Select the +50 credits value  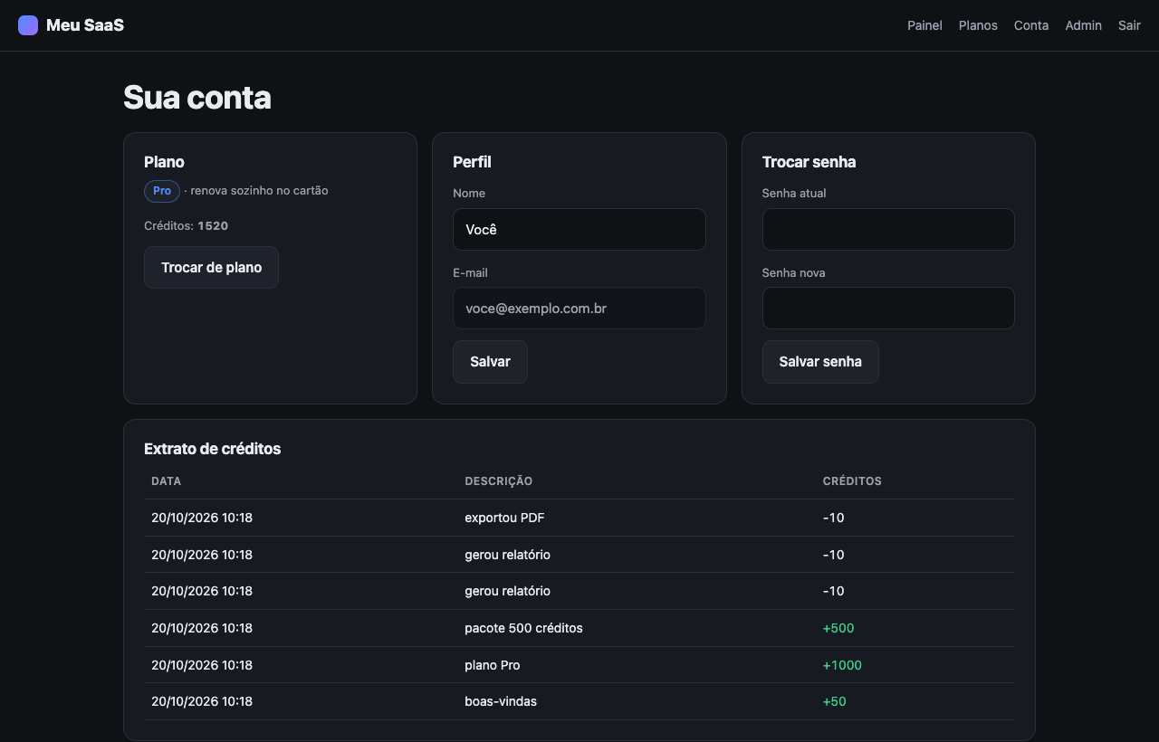pyautogui.click(x=835, y=701)
